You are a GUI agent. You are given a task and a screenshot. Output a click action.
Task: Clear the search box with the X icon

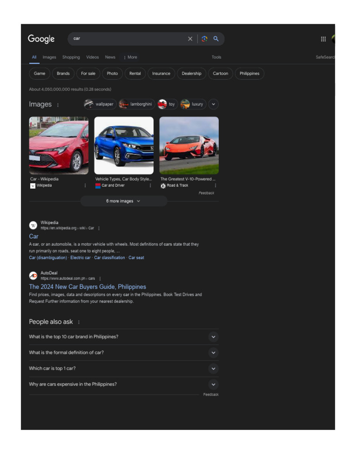[x=190, y=39]
